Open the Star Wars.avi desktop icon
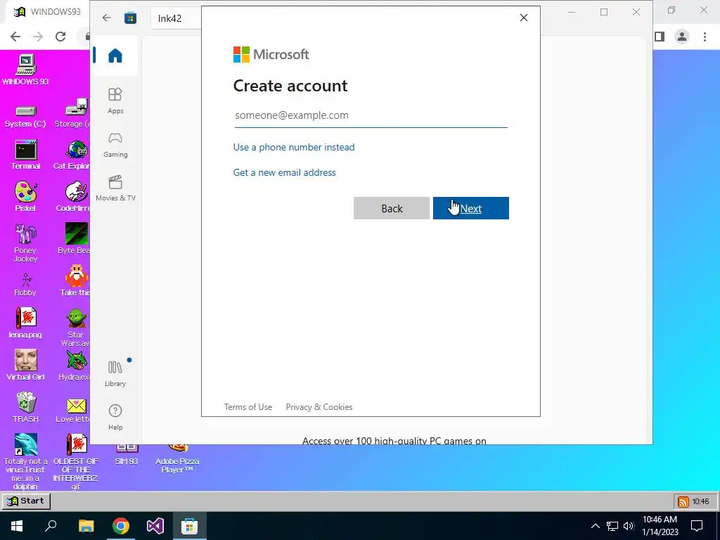The image size is (720, 540). (76, 327)
